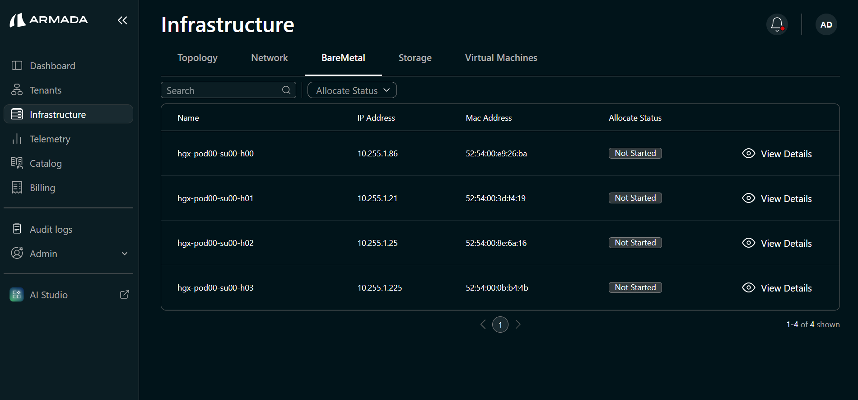Go to next page arrow

click(518, 325)
